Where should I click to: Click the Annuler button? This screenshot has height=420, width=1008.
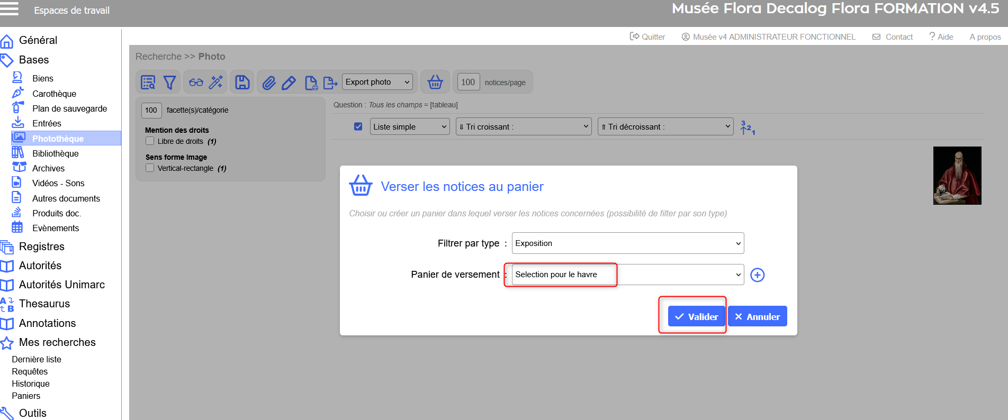(x=757, y=317)
